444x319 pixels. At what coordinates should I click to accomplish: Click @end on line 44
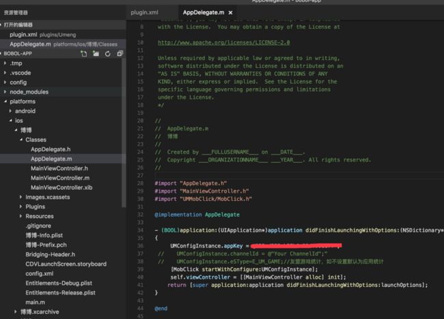click(x=161, y=309)
